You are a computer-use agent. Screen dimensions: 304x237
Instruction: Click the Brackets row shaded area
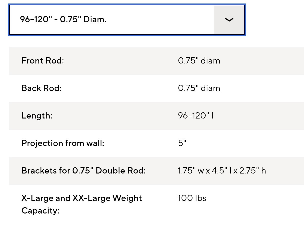[157, 171]
